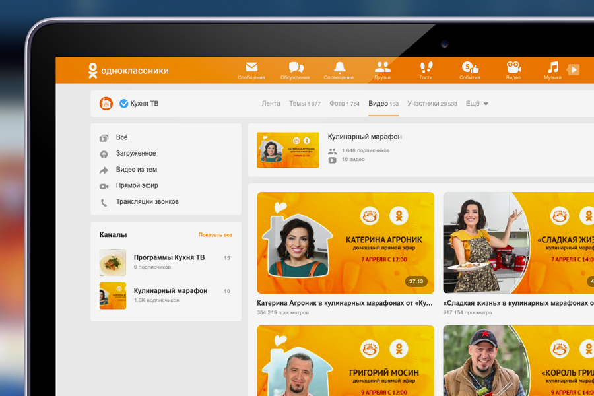Open Обсуждения chat bubbles icon

tap(296, 67)
